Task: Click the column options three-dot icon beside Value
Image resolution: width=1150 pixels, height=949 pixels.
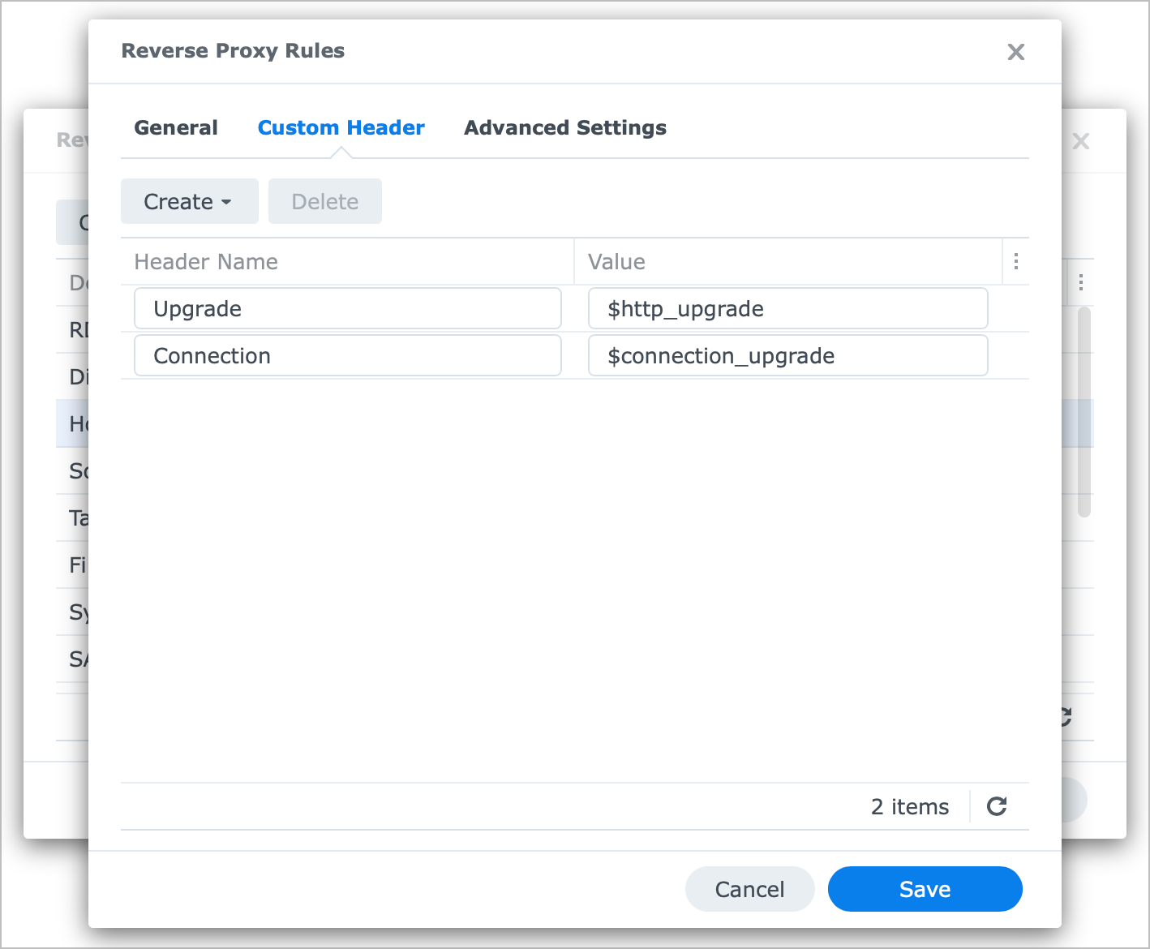Action: point(1015,261)
